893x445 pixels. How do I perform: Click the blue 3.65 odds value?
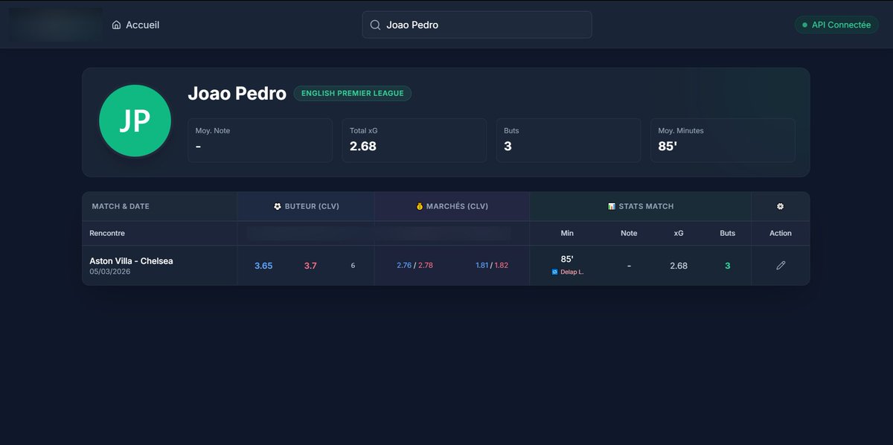coord(263,266)
